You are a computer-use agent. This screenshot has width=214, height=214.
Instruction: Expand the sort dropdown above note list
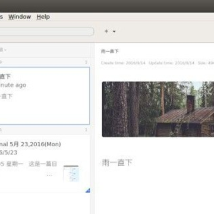pos(3,50)
